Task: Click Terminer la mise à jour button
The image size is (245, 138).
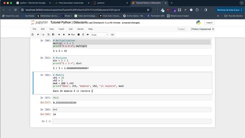Action: (x=229, y=10)
